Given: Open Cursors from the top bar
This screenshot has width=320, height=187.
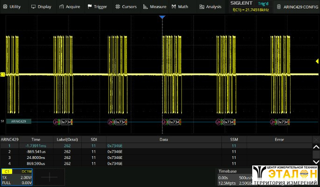Looking at the screenshot, I should coord(123,7).
